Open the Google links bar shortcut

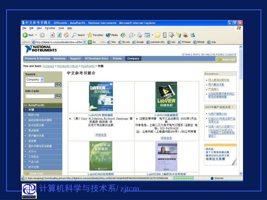pyautogui.click(x=138, y=42)
